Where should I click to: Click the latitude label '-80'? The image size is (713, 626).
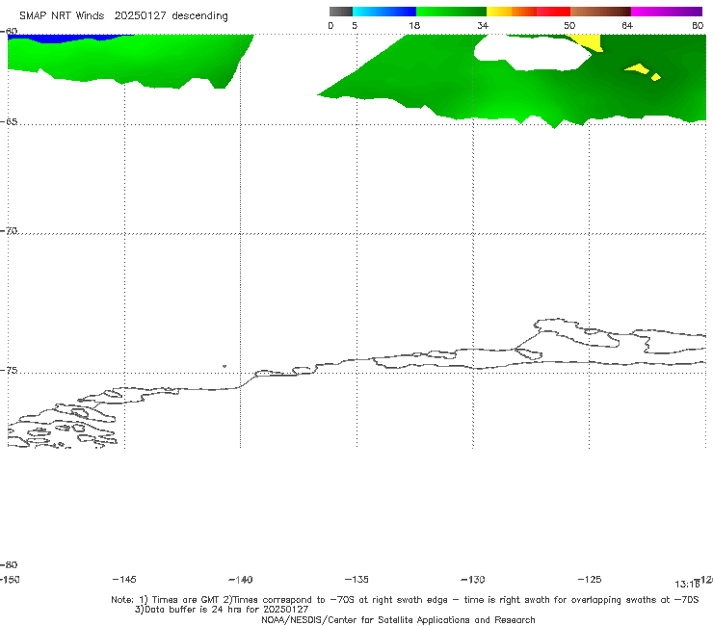9,564
